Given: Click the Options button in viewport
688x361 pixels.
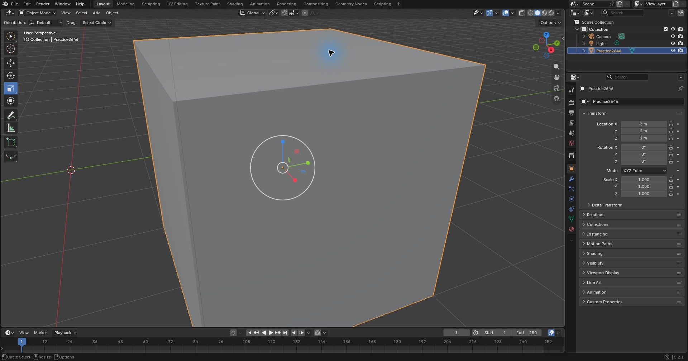Looking at the screenshot, I should pyautogui.click(x=550, y=23).
